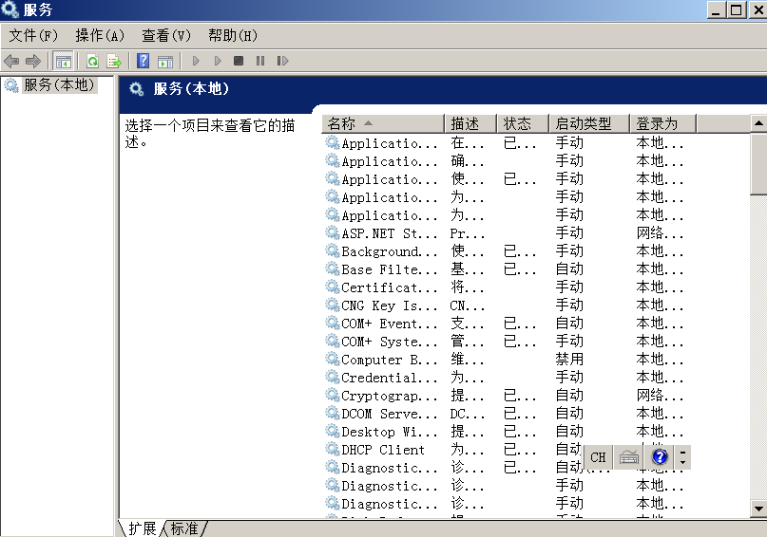Open the 操作(A) menu

(100, 35)
